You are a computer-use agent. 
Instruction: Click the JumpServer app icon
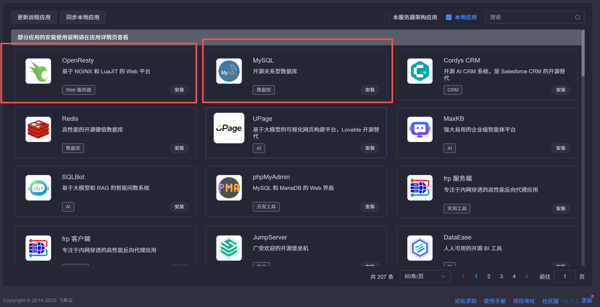pos(229,248)
